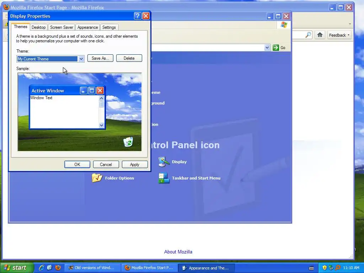Click the orange magnifier tray icon

(x=338, y=268)
